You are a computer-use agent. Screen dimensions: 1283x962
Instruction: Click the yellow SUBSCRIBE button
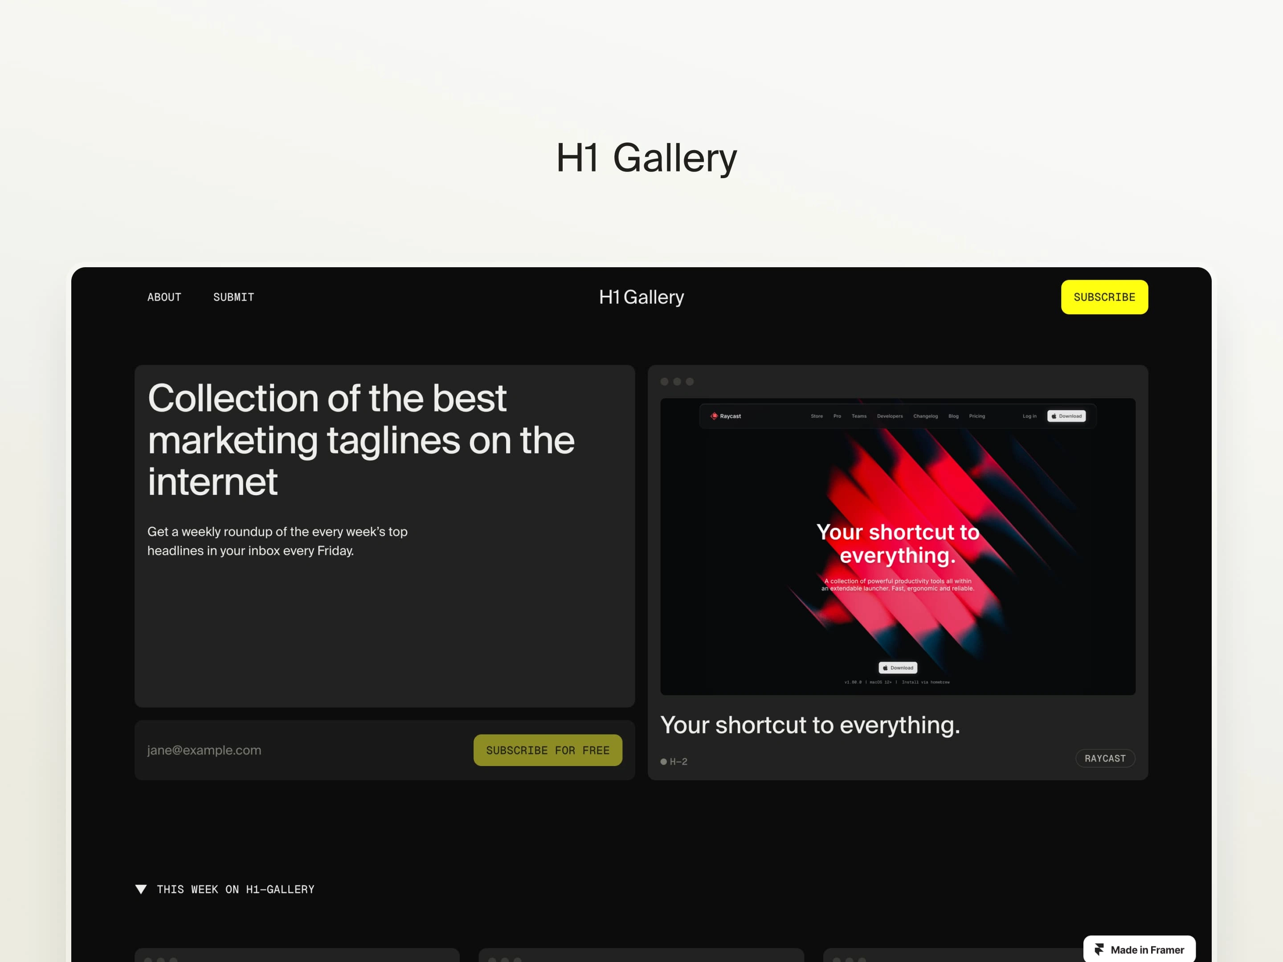[x=1104, y=297]
